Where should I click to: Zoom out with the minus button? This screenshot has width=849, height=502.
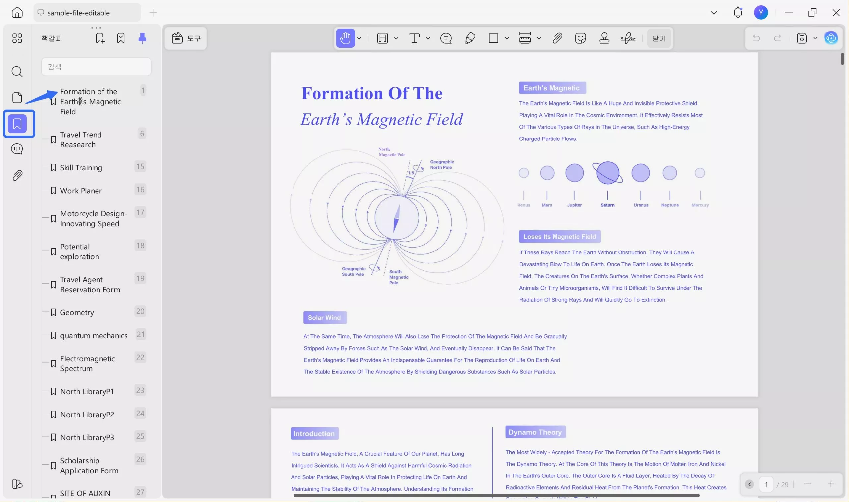pyautogui.click(x=807, y=484)
